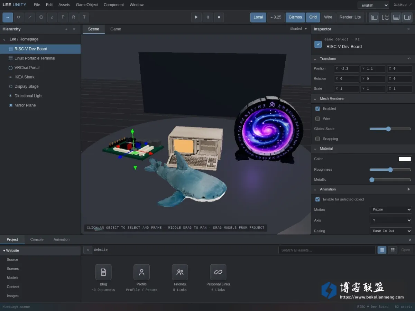
Task: Reset Transform with the undo arrow icon
Action: coord(409,59)
